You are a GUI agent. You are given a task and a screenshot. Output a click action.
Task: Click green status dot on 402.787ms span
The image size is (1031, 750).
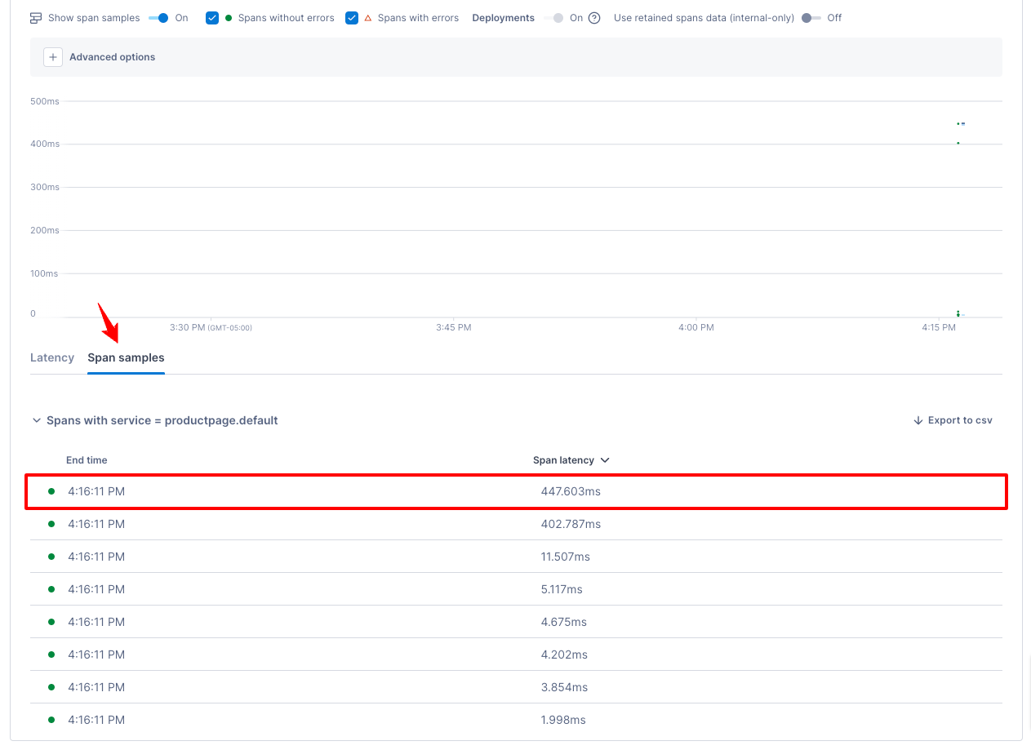pos(51,524)
